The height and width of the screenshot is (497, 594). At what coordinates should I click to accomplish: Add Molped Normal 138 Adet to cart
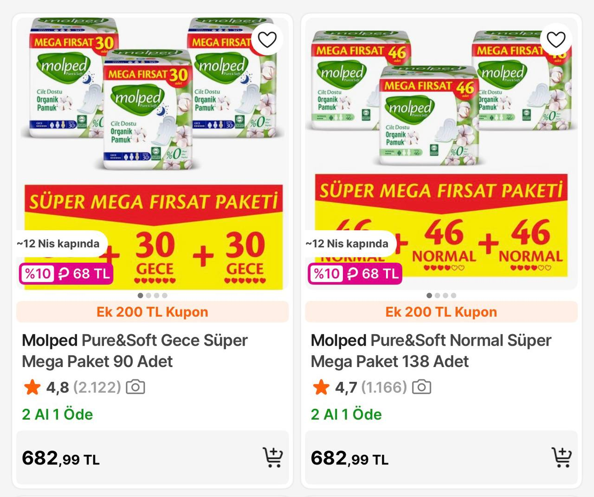click(561, 457)
